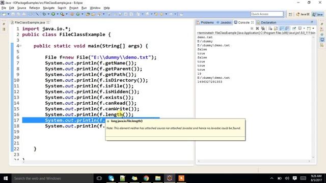Open the File menu
This screenshot has height=183, width=326.
point(4,8)
